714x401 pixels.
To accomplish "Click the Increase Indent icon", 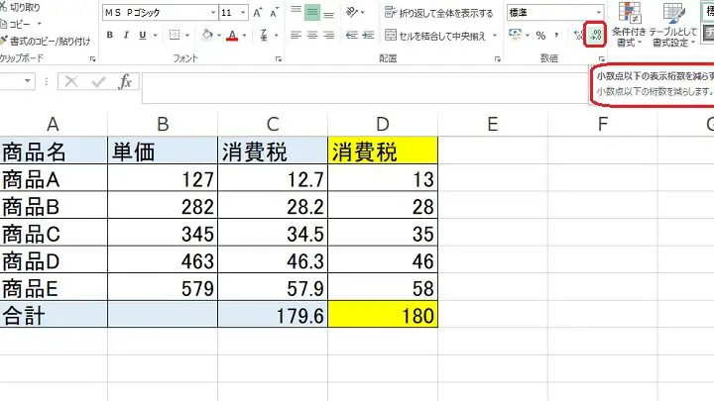I will (368, 35).
